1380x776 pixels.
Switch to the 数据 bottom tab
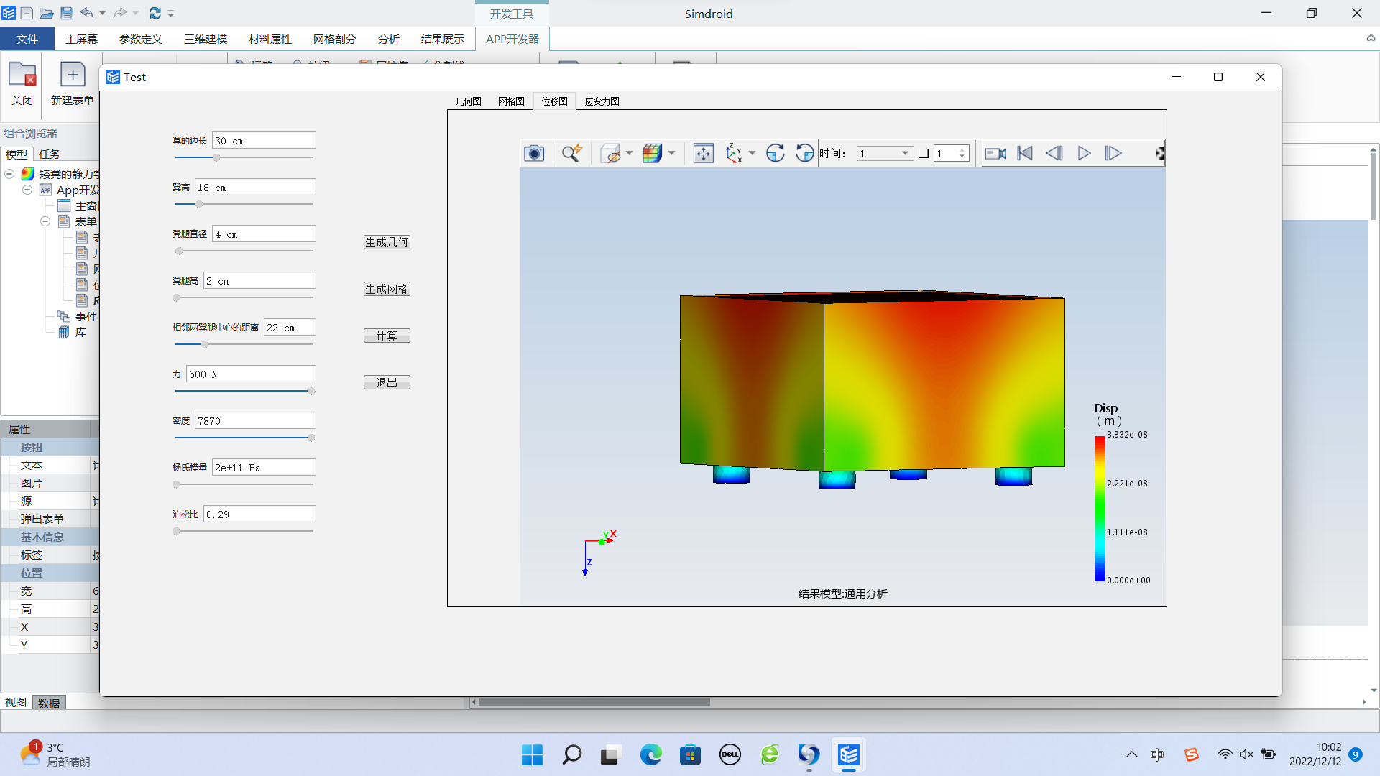coord(49,703)
